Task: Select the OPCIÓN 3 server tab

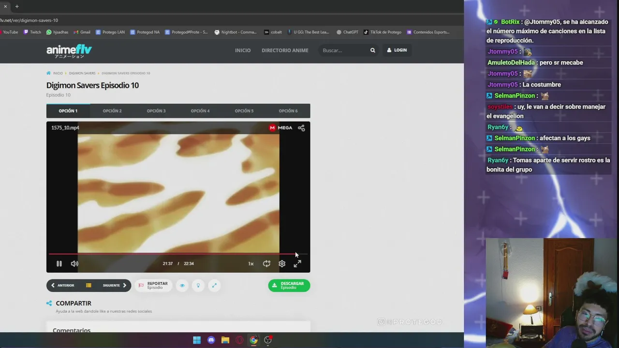Action: pyautogui.click(x=156, y=111)
